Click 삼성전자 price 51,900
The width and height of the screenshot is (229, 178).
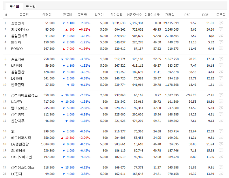click(x=50, y=23)
